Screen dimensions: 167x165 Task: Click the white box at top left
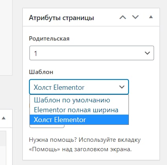click(6, 37)
